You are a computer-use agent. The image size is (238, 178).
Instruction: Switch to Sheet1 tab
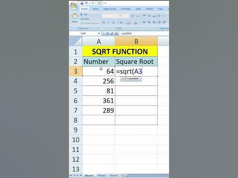click(x=89, y=176)
